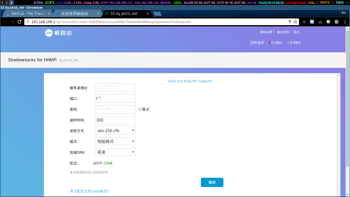The width and height of the screenshot is (350, 197).
Task: Open Visit my blog for support link
Action: [x=190, y=81]
